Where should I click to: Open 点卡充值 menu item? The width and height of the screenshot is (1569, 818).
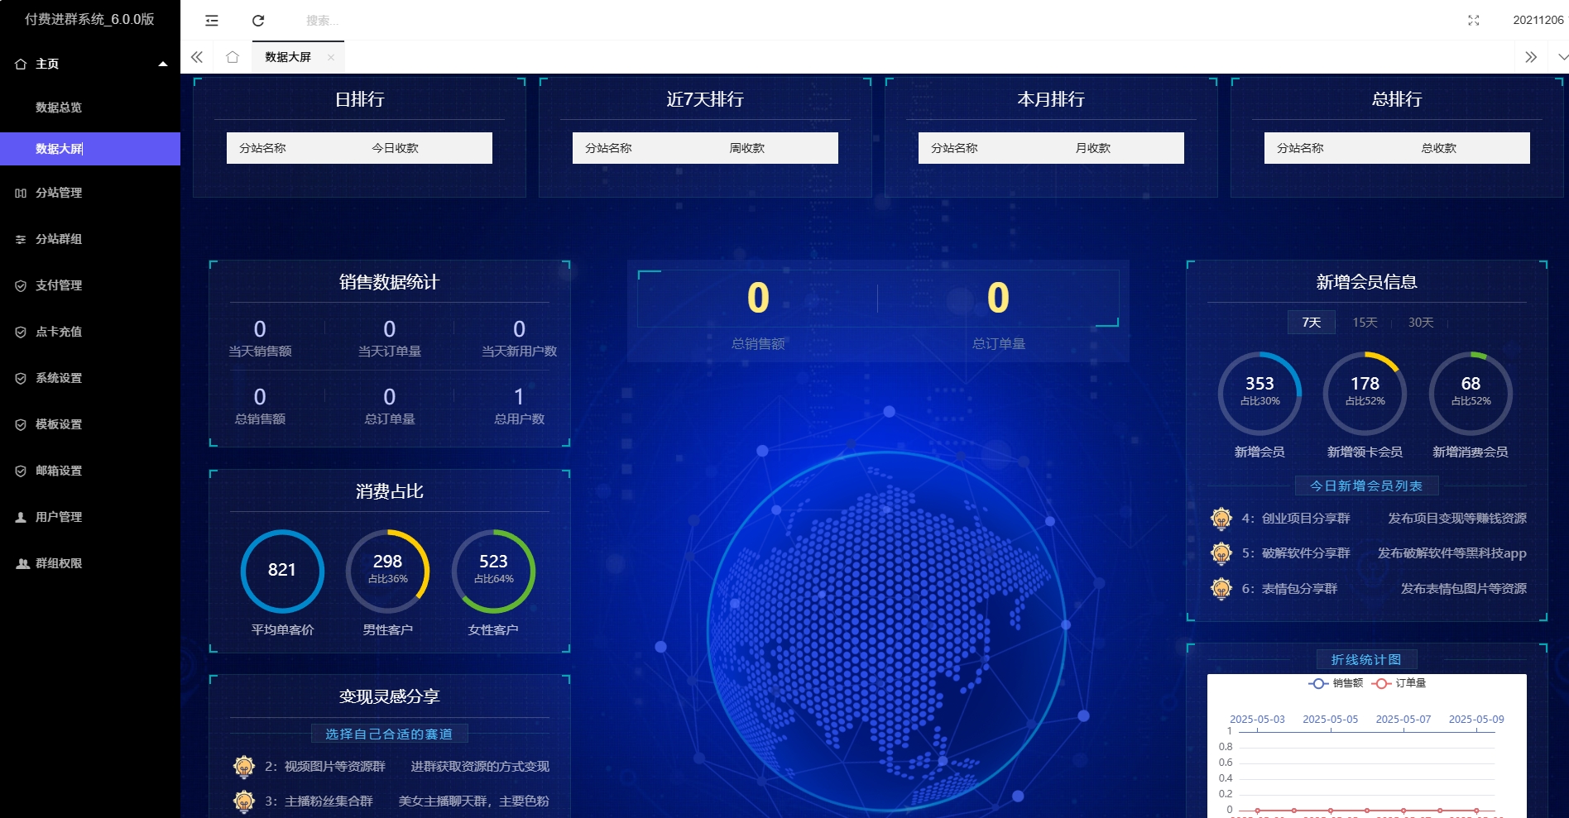click(59, 332)
